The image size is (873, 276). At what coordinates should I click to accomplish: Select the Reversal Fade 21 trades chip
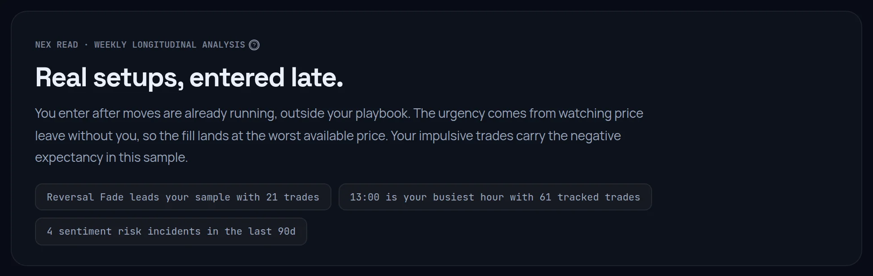[x=183, y=197]
